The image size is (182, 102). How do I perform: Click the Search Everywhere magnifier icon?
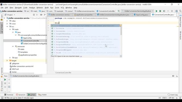coord(180,11)
